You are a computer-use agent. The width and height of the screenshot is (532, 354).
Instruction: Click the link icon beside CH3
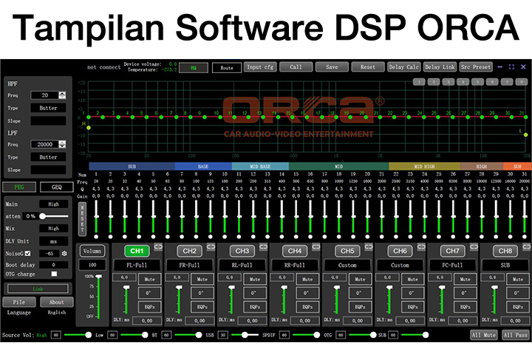pos(263,247)
